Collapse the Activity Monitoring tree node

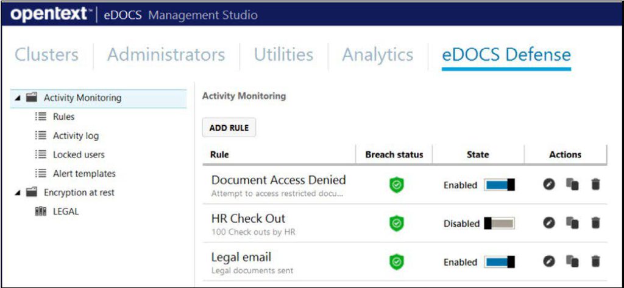18,98
